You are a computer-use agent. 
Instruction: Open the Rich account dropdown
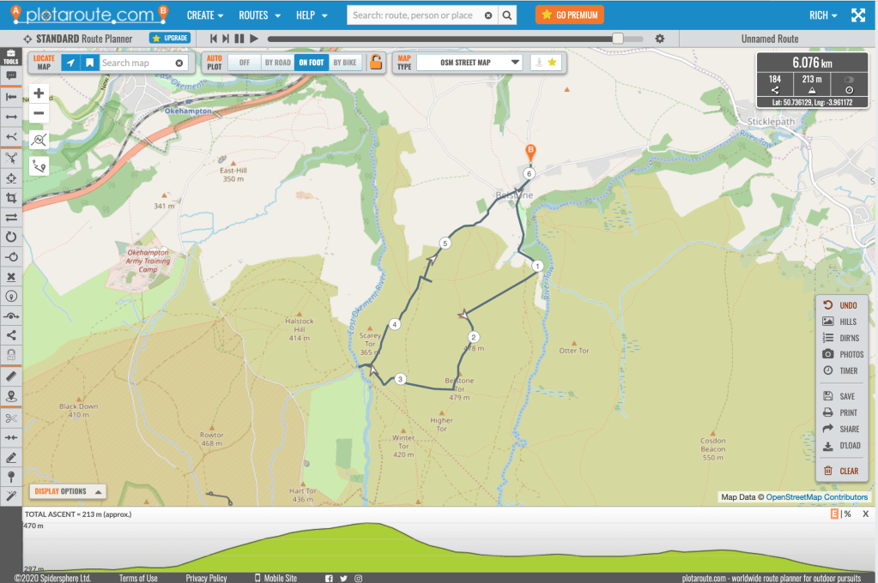(823, 15)
